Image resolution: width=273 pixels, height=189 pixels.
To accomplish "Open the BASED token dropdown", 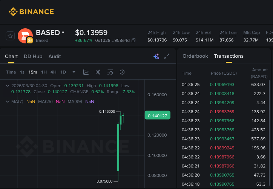I will 63,32.
